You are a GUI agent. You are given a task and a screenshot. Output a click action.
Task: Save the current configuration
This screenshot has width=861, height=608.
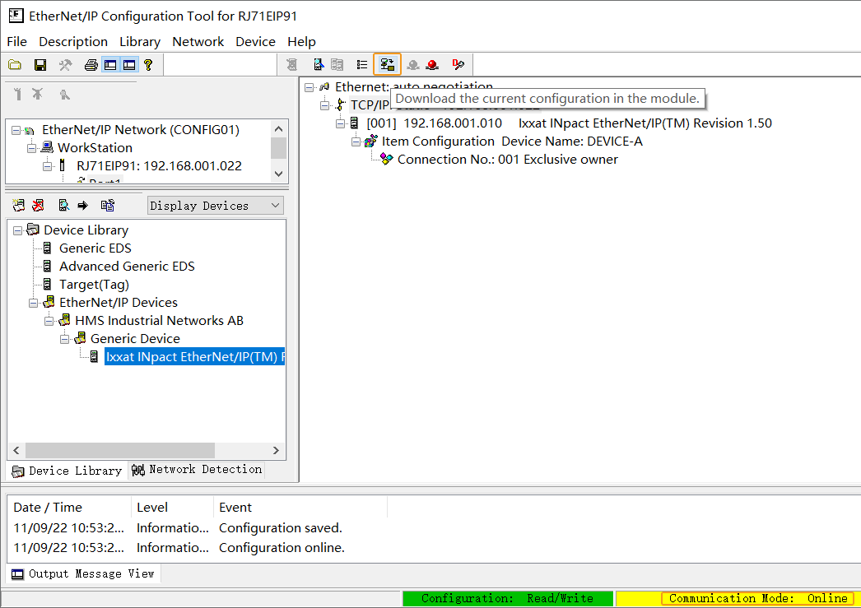click(x=40, y=64)
